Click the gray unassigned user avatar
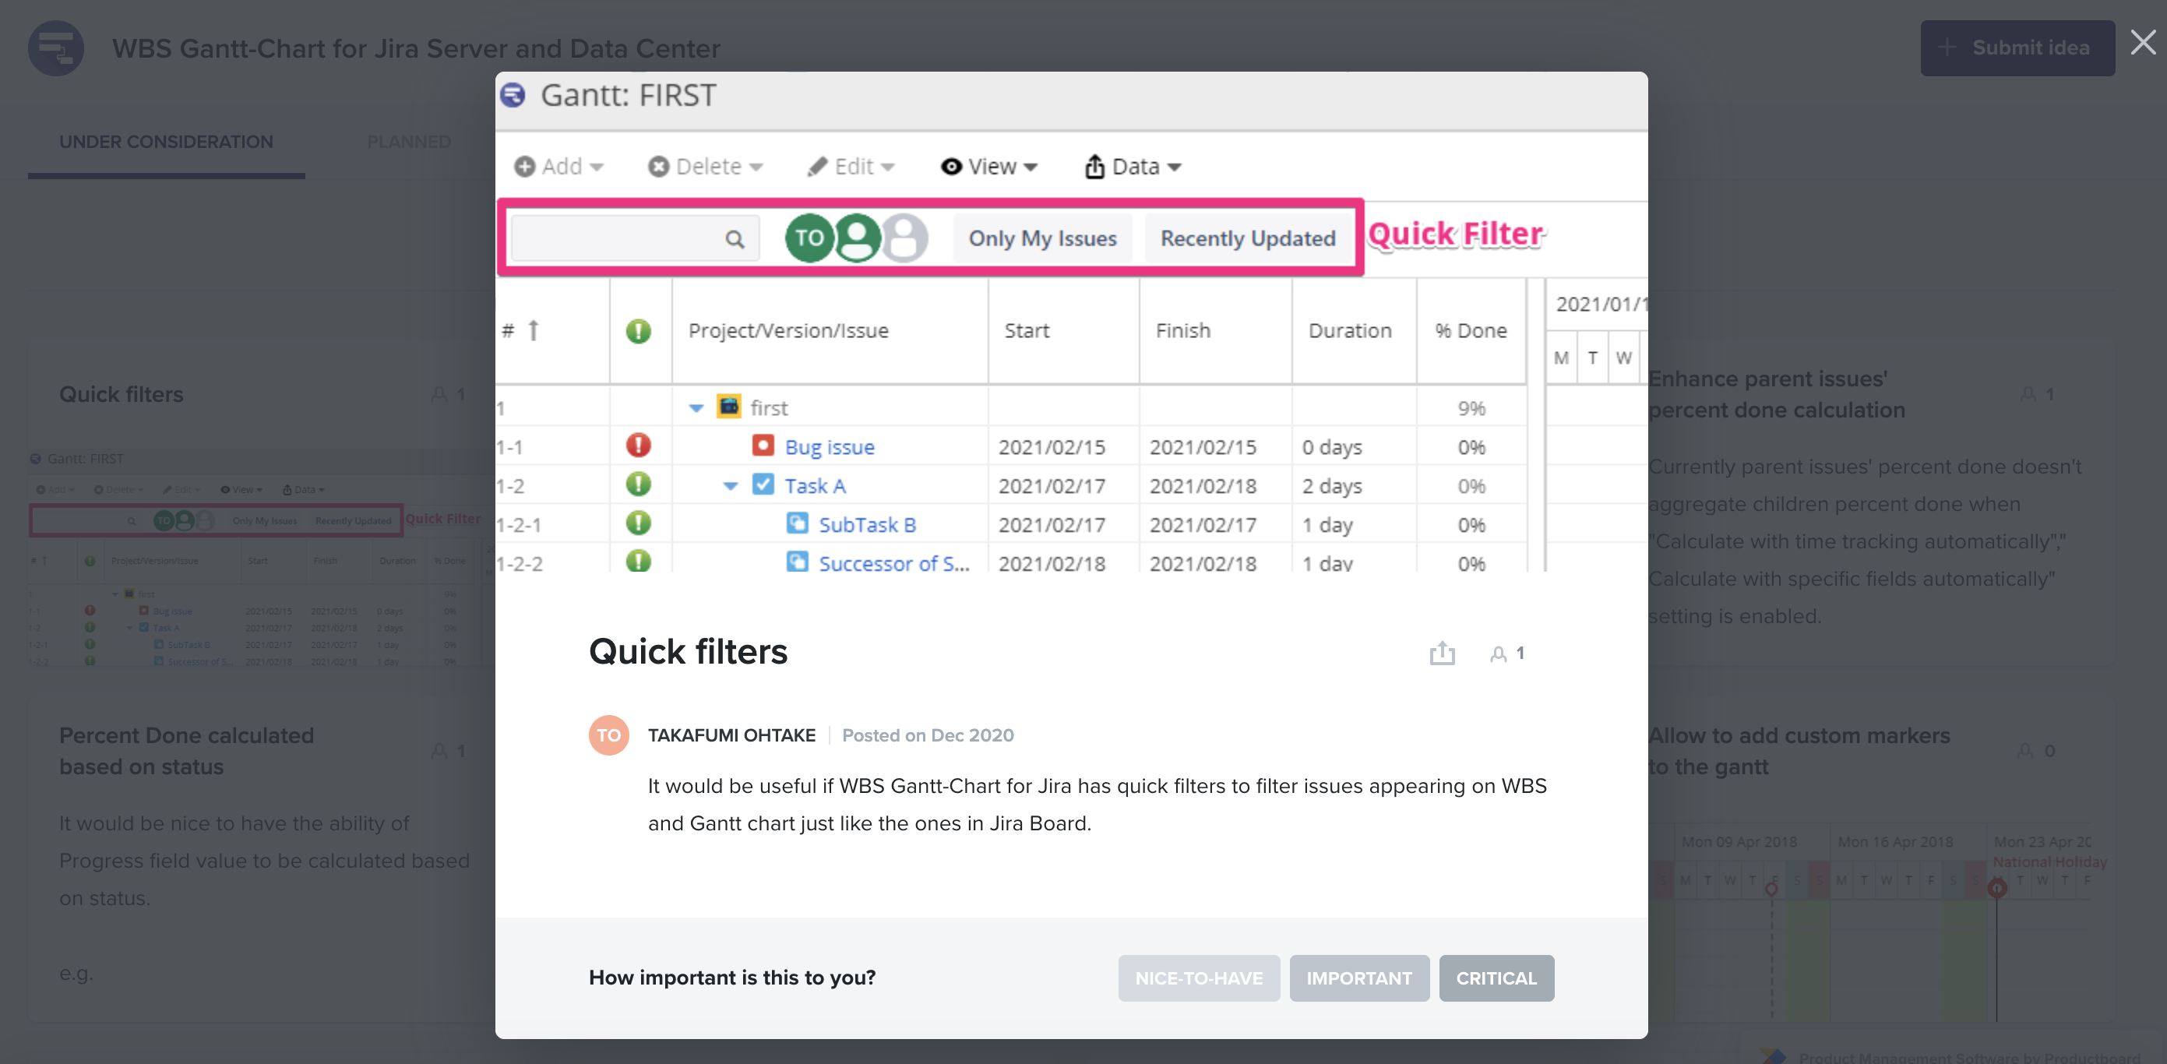 (905, 238)
